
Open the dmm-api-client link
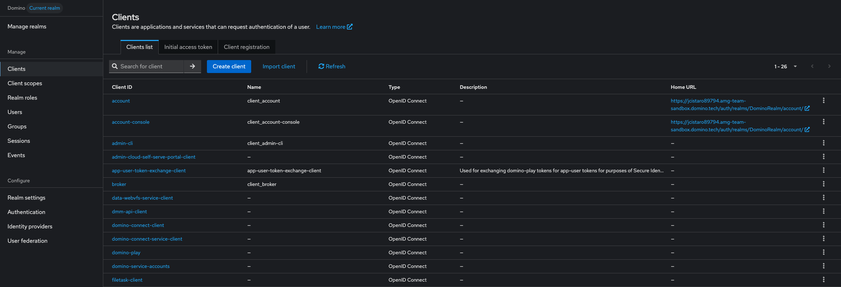pyautogui.click(x=129, y=211)
